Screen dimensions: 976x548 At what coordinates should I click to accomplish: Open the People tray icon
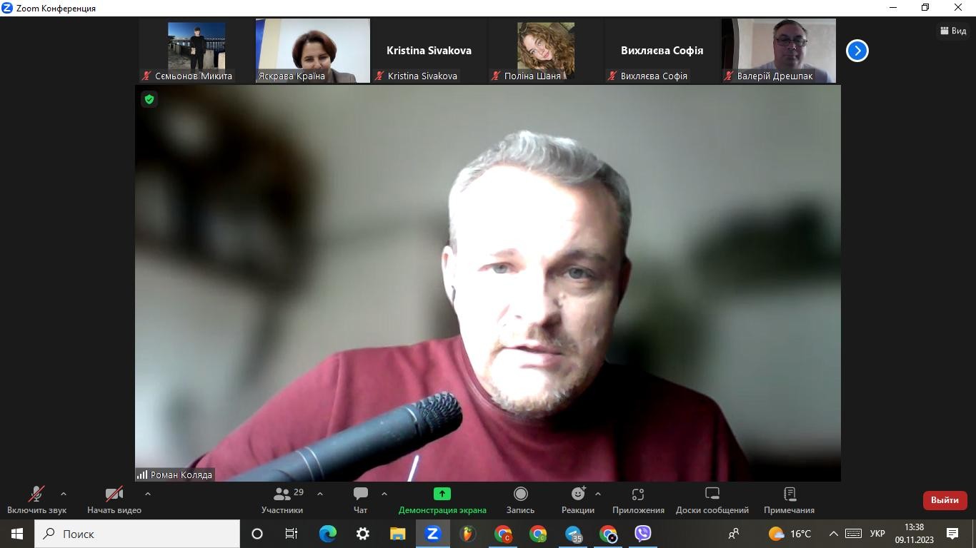pyautogui.click(x=733, y=534)
